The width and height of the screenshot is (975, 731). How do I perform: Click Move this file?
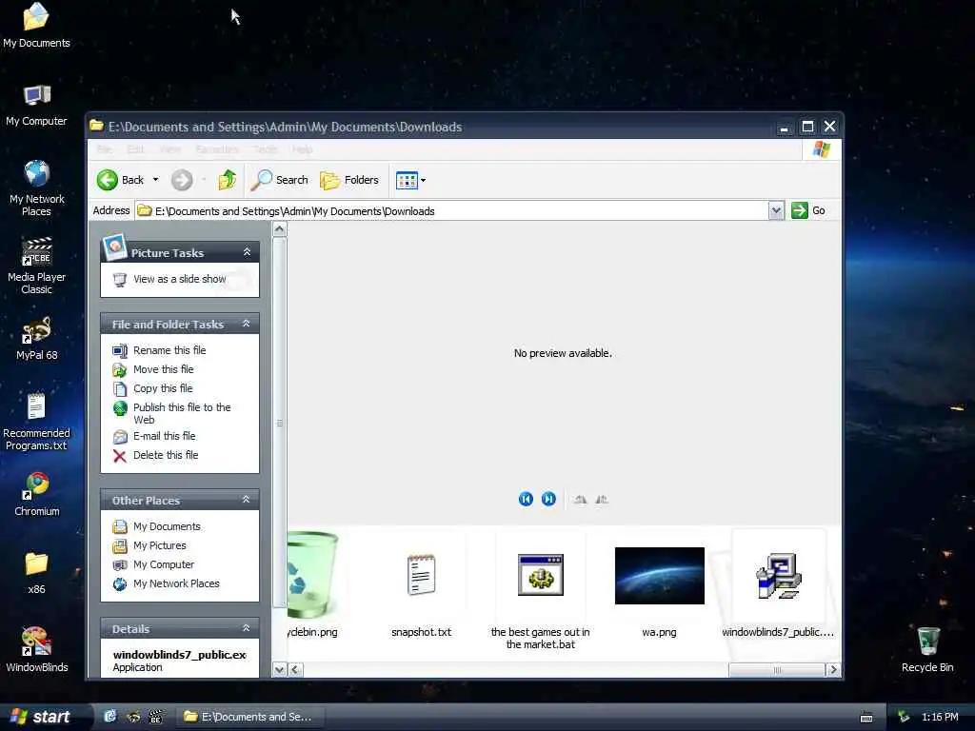[153, 370]
